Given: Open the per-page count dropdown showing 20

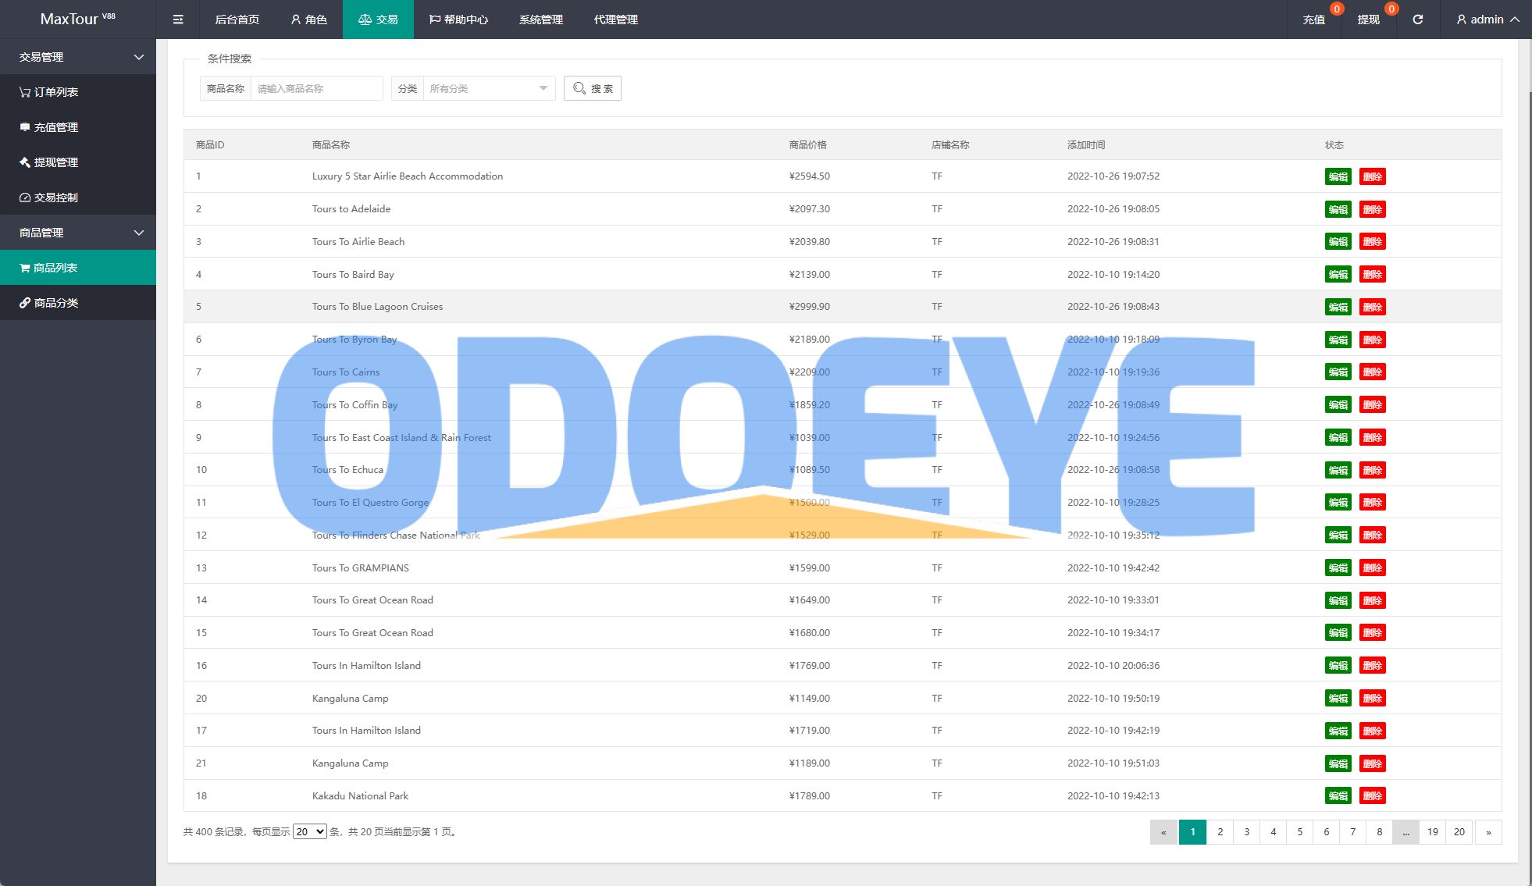Looking at the screenshot, I should (x=309, y=832).
